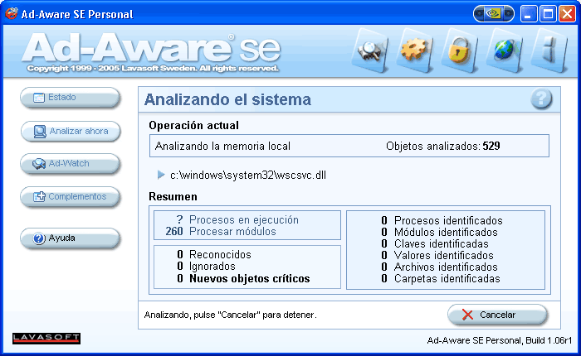
Task: Click the NVIDIA eye icon in the title bar
Action: tap(494, 13)
